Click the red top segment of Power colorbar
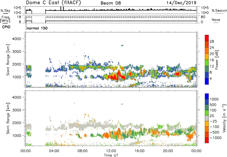 coord(207,38)
